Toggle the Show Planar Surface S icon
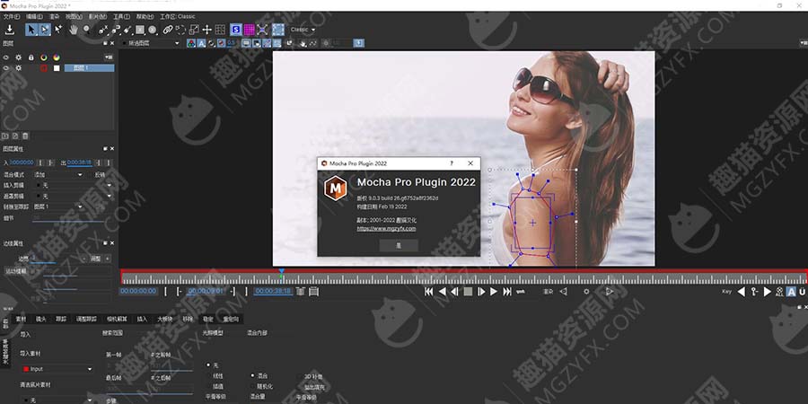Image resolution: width=808 pixels, height=404 pixels. coord(235,30)
